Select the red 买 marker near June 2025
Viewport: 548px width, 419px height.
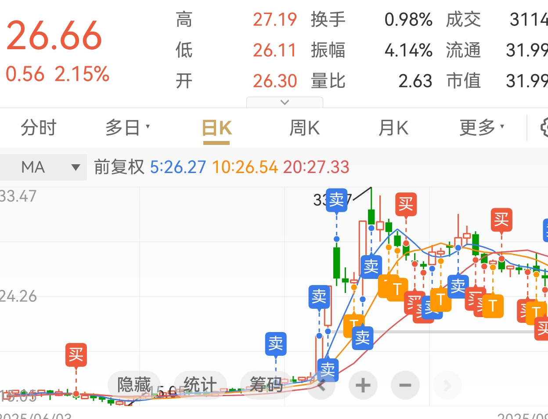coord(76,355)
